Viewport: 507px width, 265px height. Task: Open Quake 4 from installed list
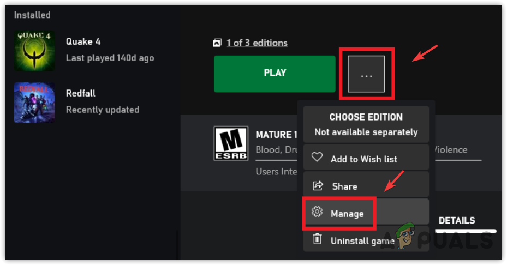[x=83, y=42]
